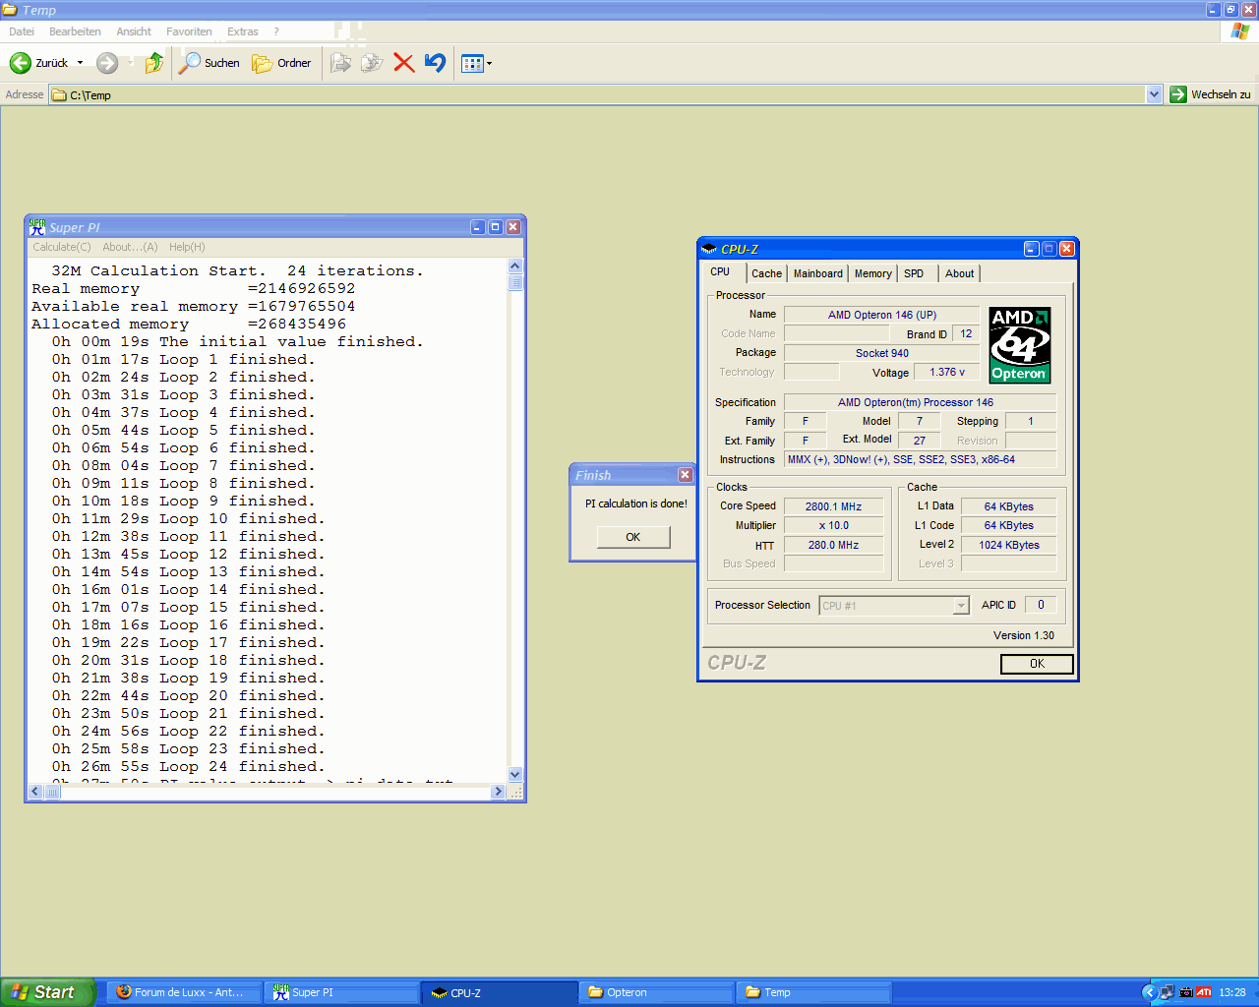The width and height of the screenshot is (1259, 1007).
Task: Click the move-to-folder toolbar icon
Action: click(340, 63)
